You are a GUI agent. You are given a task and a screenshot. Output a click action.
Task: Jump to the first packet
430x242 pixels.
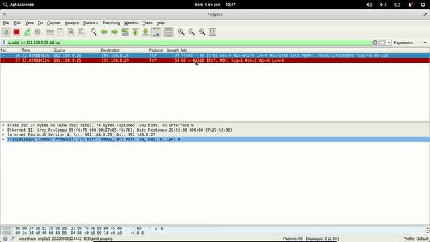(x=136, y=32)
